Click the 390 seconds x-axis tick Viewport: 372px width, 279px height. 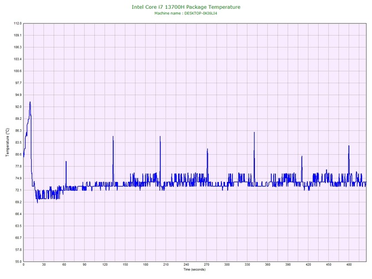[288, 265]
